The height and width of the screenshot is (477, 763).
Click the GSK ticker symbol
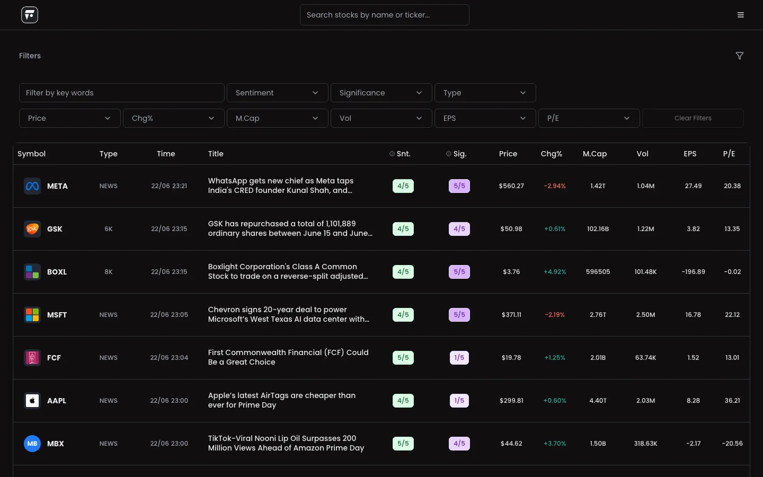[x=55, y=229]
